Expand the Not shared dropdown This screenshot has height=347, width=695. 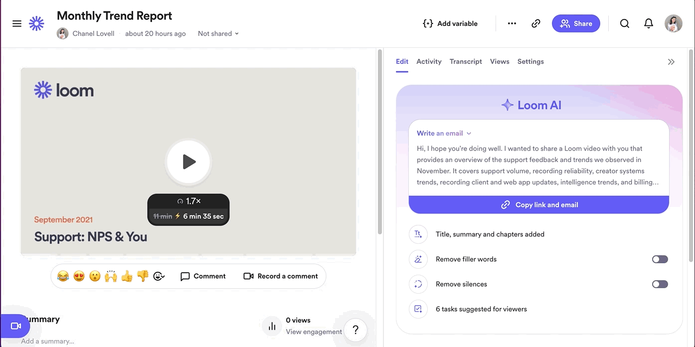click(x=218, y=33)
